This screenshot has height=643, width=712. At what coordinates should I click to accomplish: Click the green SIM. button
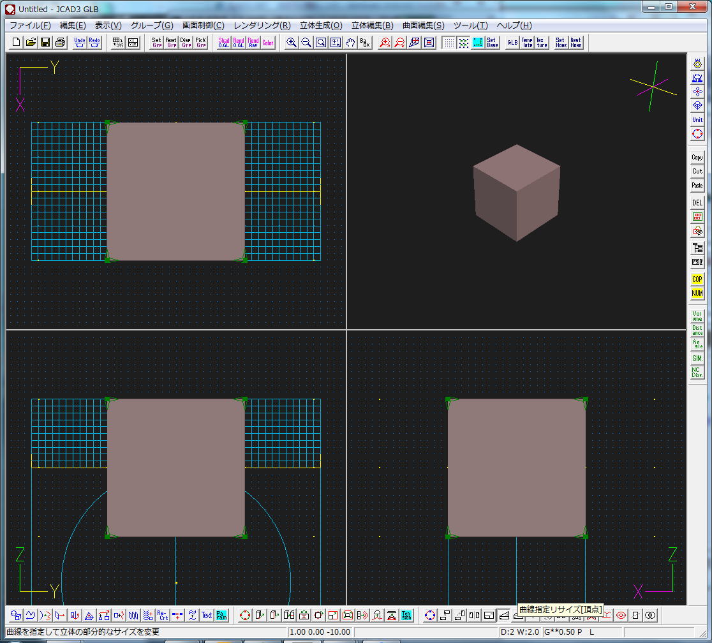point(697,358)
